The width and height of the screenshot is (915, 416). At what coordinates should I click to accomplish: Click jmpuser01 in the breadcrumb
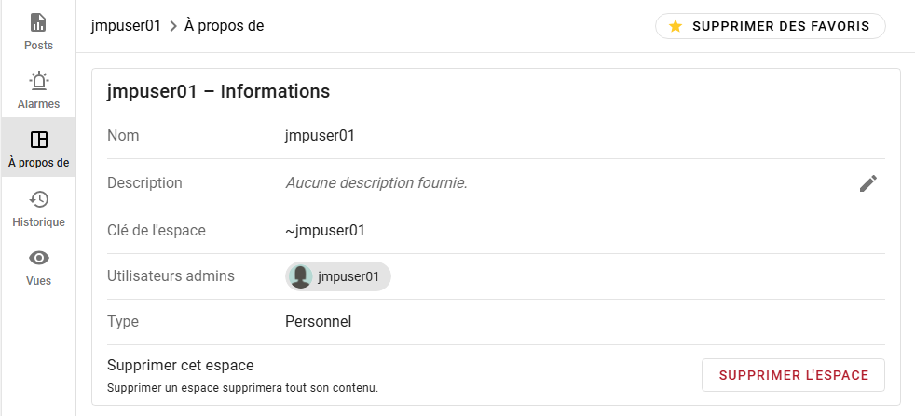tap(126, 26)
